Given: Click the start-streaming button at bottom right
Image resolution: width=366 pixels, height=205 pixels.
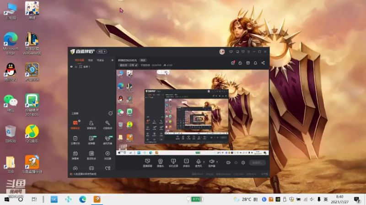Looking at the screenshot, I should pyautogui.click(x=257, y=163).
